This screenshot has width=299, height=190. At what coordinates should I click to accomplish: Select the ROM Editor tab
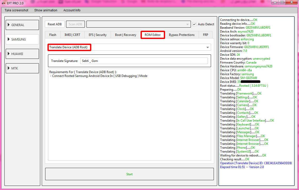click(153, 35)
